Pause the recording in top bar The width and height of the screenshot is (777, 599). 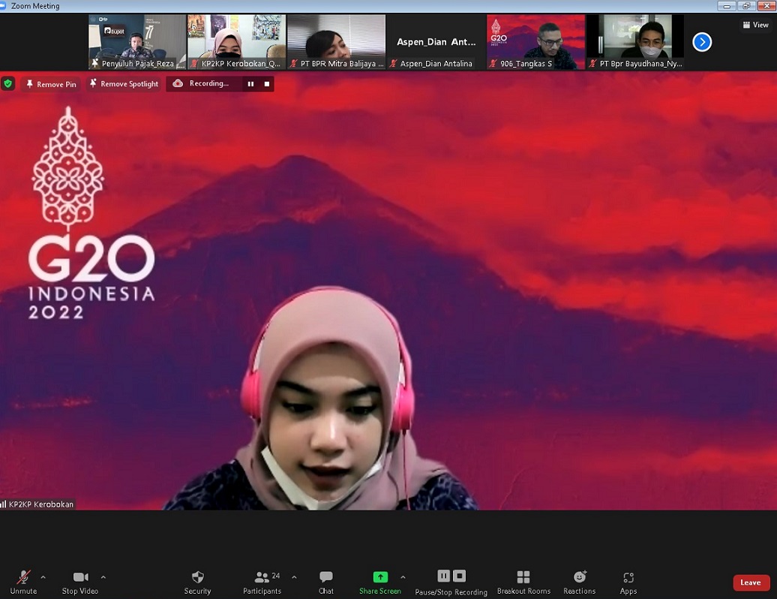click(250, 84)
